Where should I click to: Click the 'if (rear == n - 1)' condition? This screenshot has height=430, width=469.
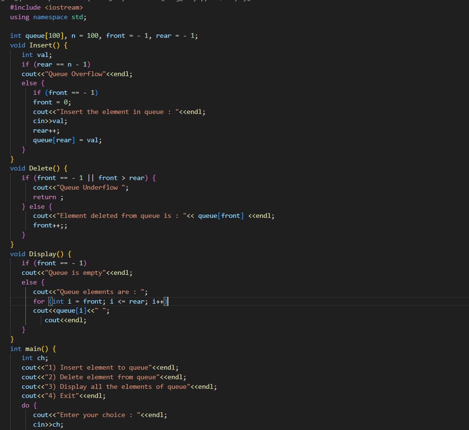click(x=56, y=64)
